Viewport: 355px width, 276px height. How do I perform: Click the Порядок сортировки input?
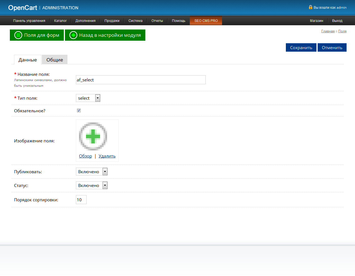81,200
